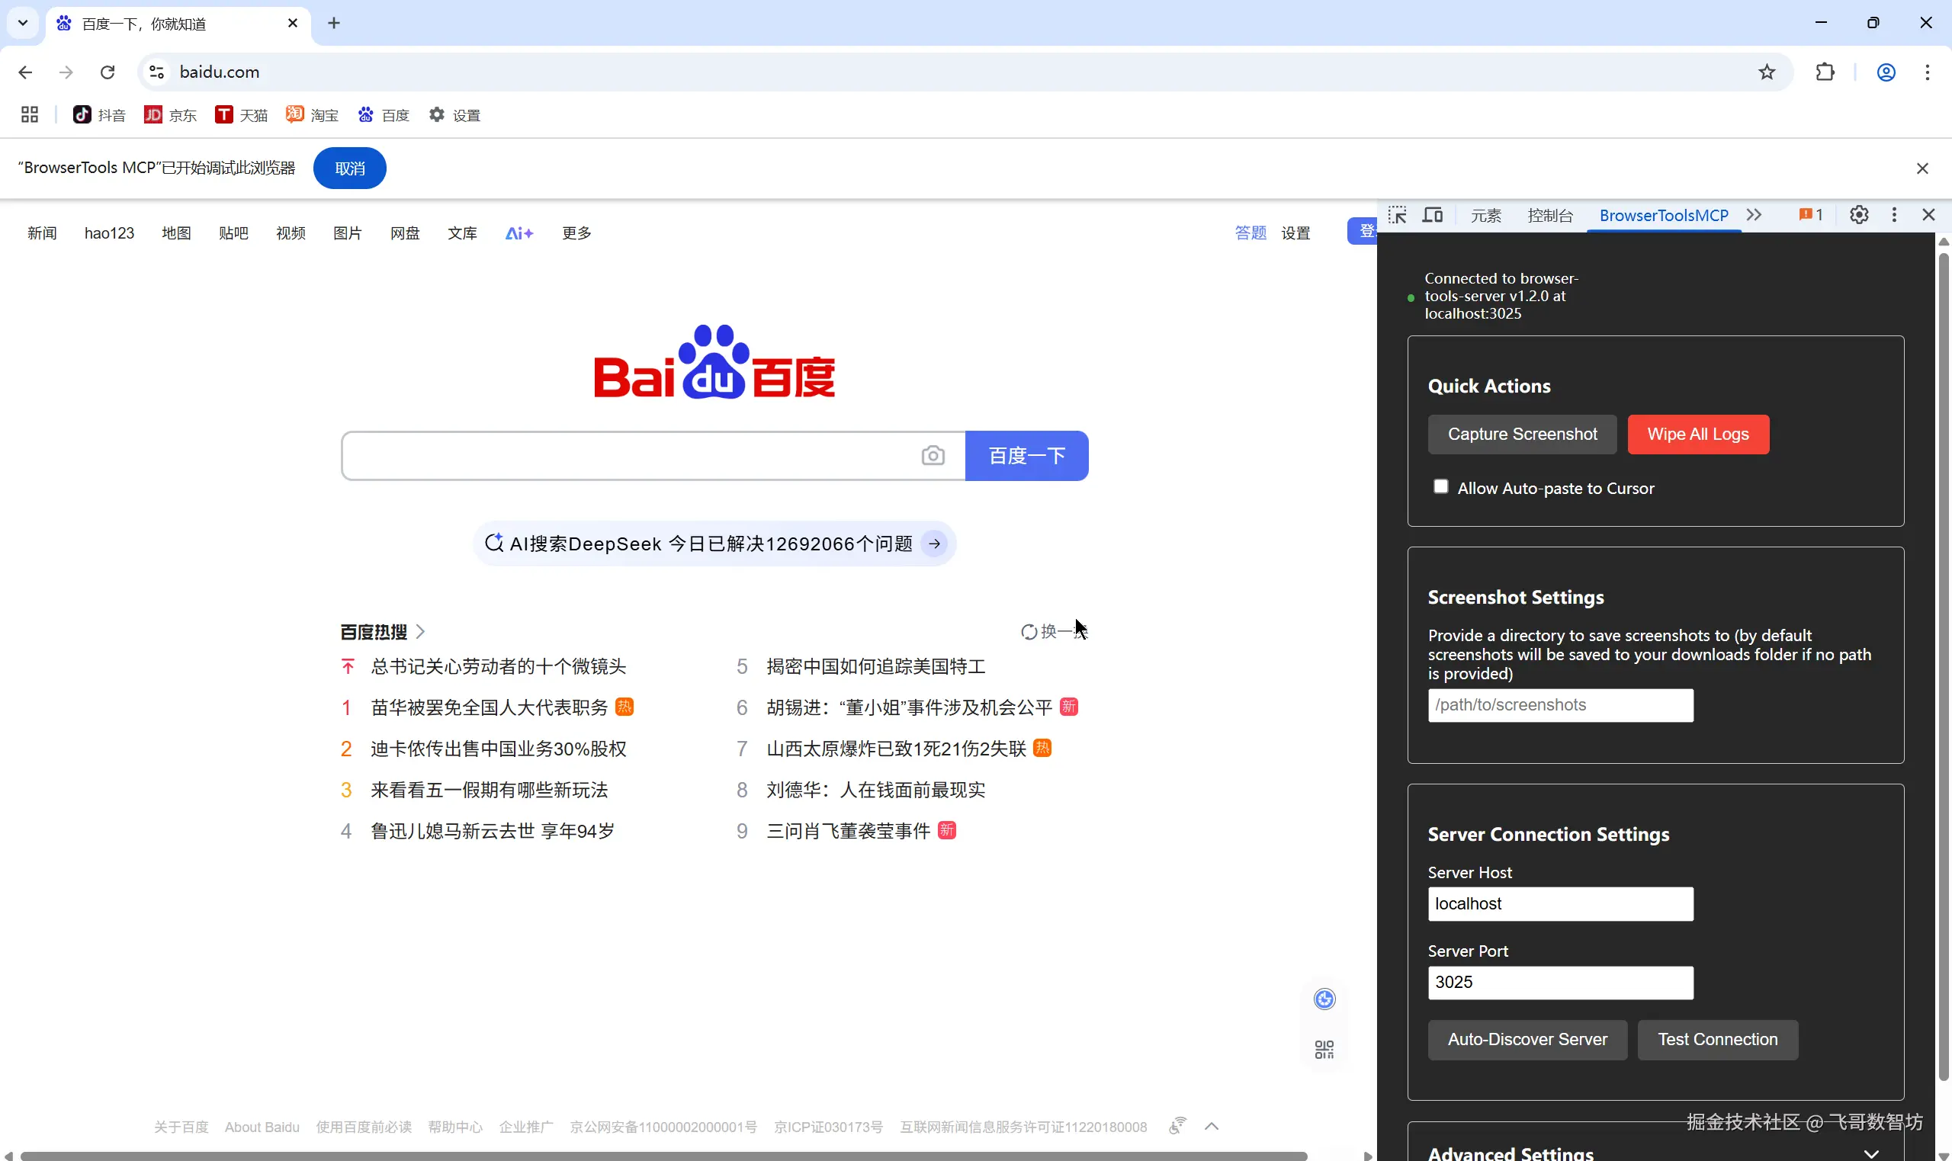Toggle the DevTools device toolbar icon

pos(1433,215)
